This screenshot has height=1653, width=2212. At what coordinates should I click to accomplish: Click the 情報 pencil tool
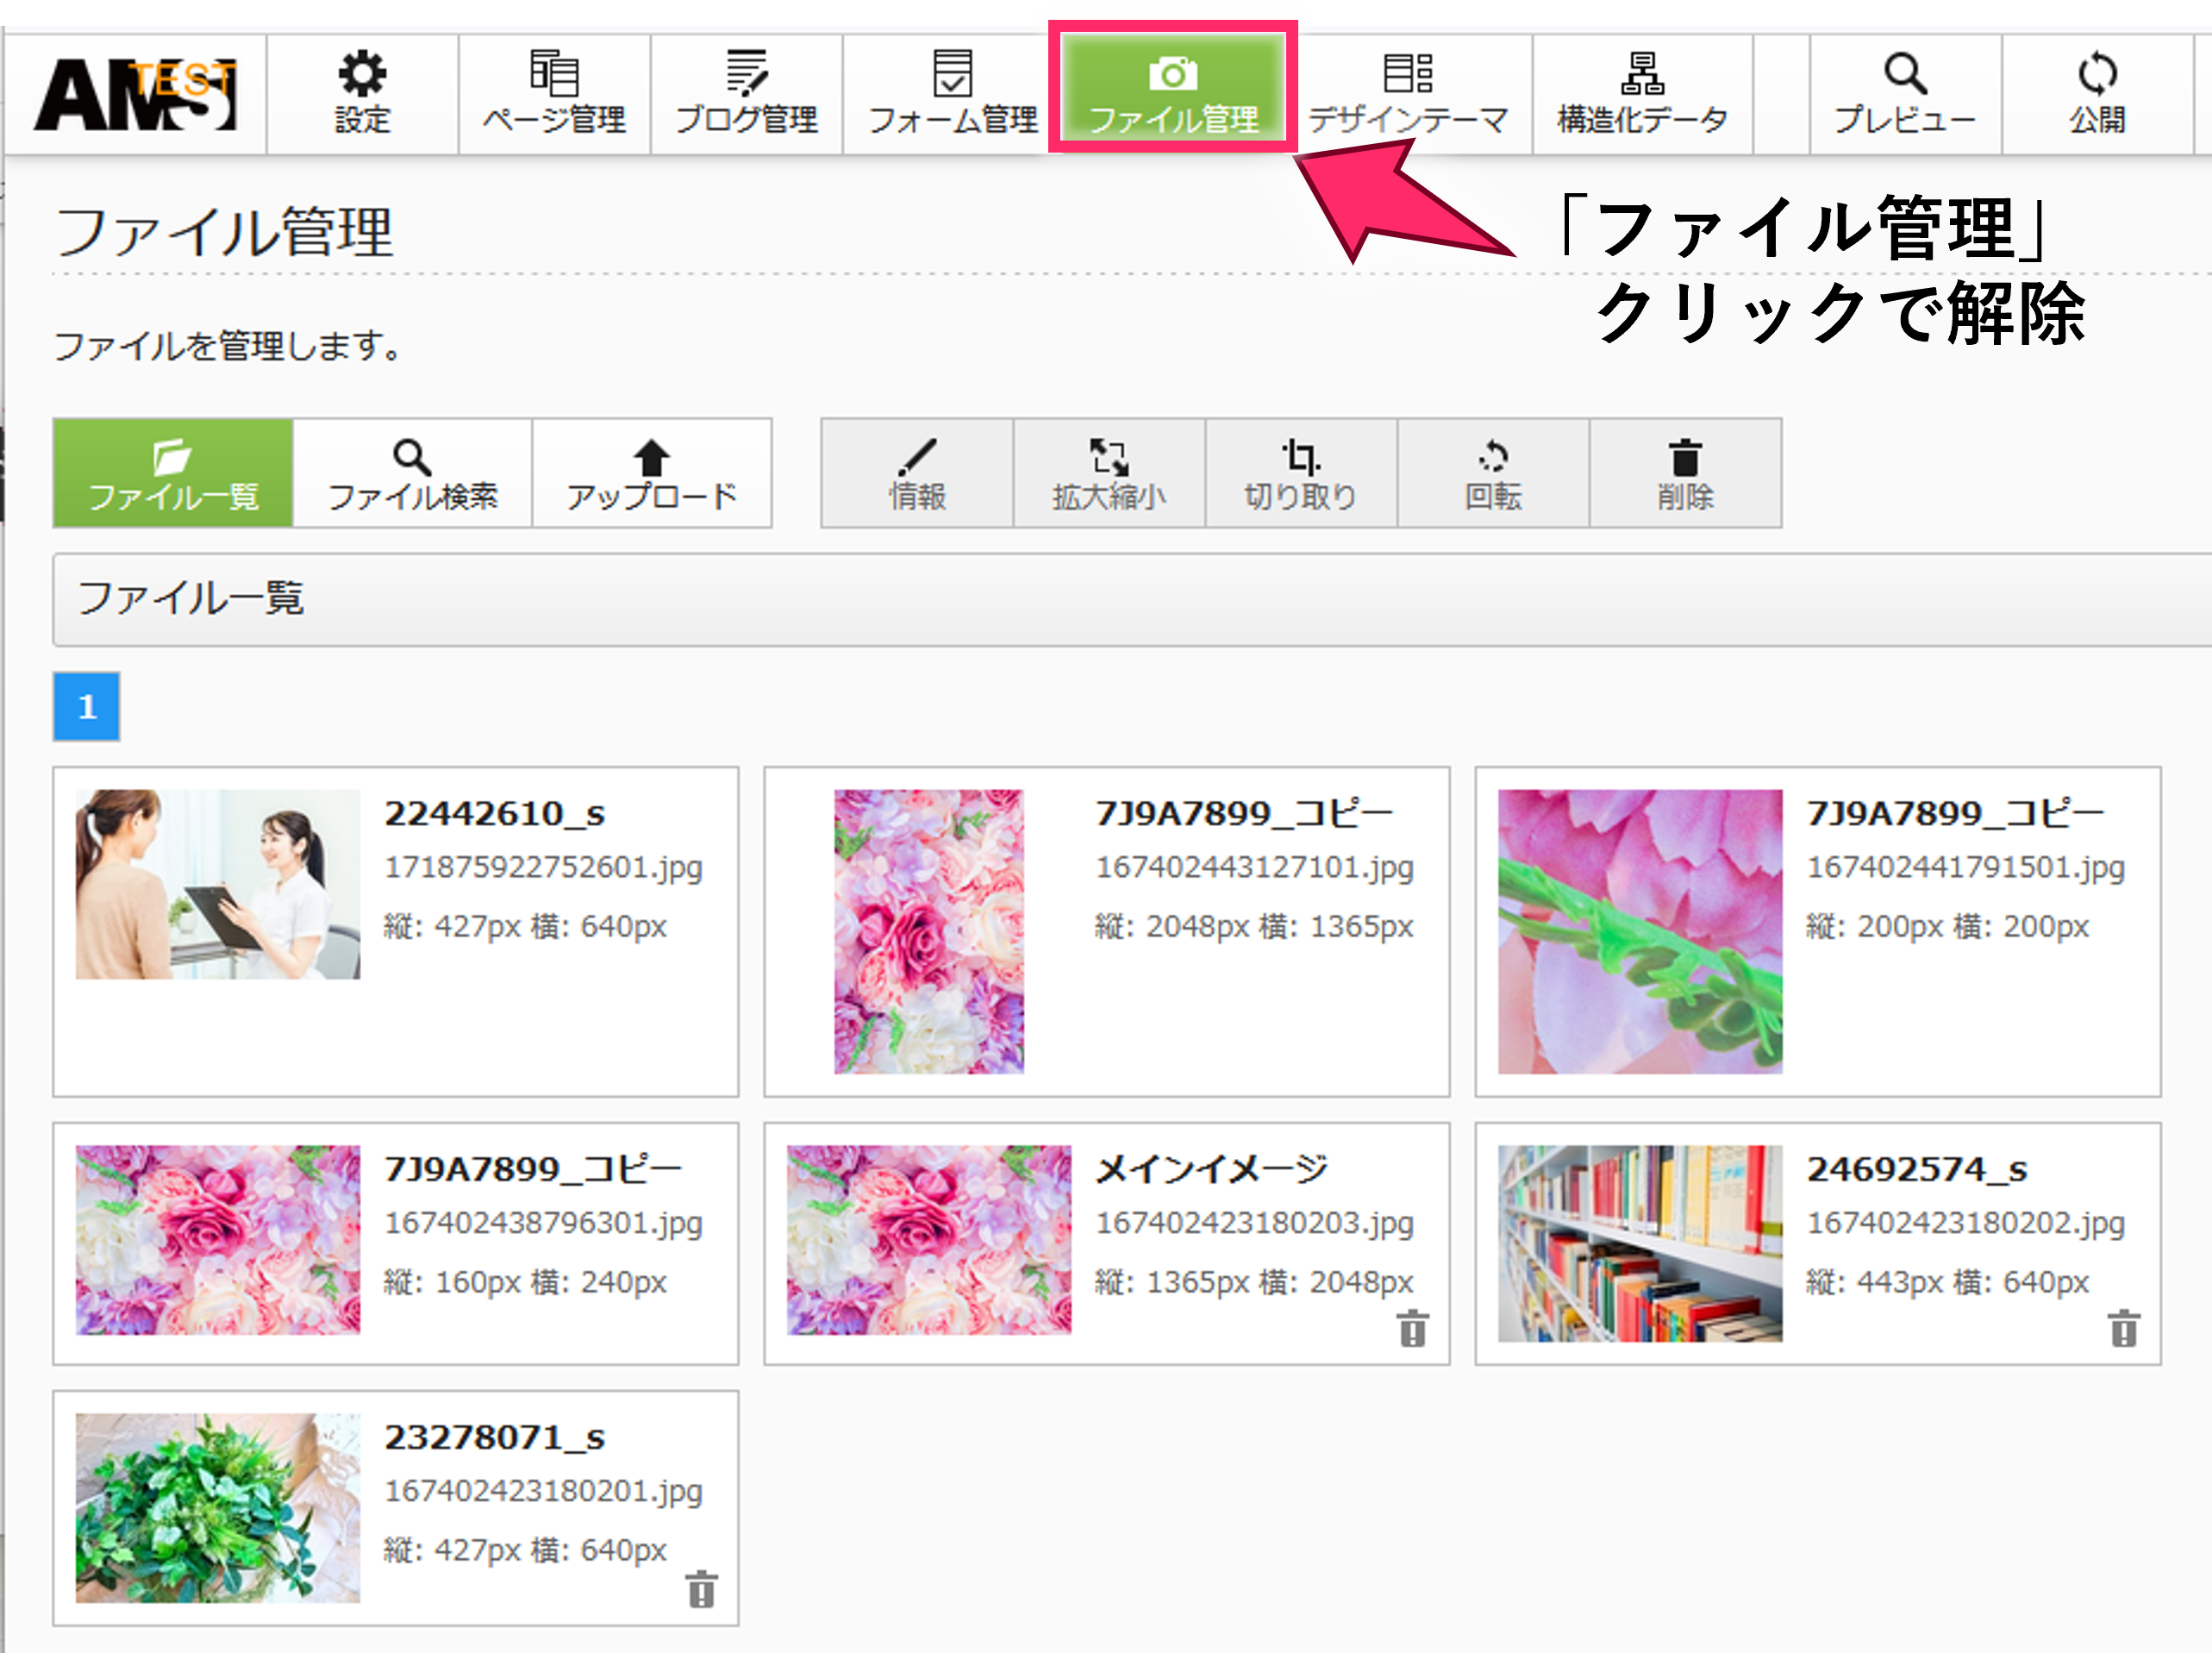(x=917, y=473)
